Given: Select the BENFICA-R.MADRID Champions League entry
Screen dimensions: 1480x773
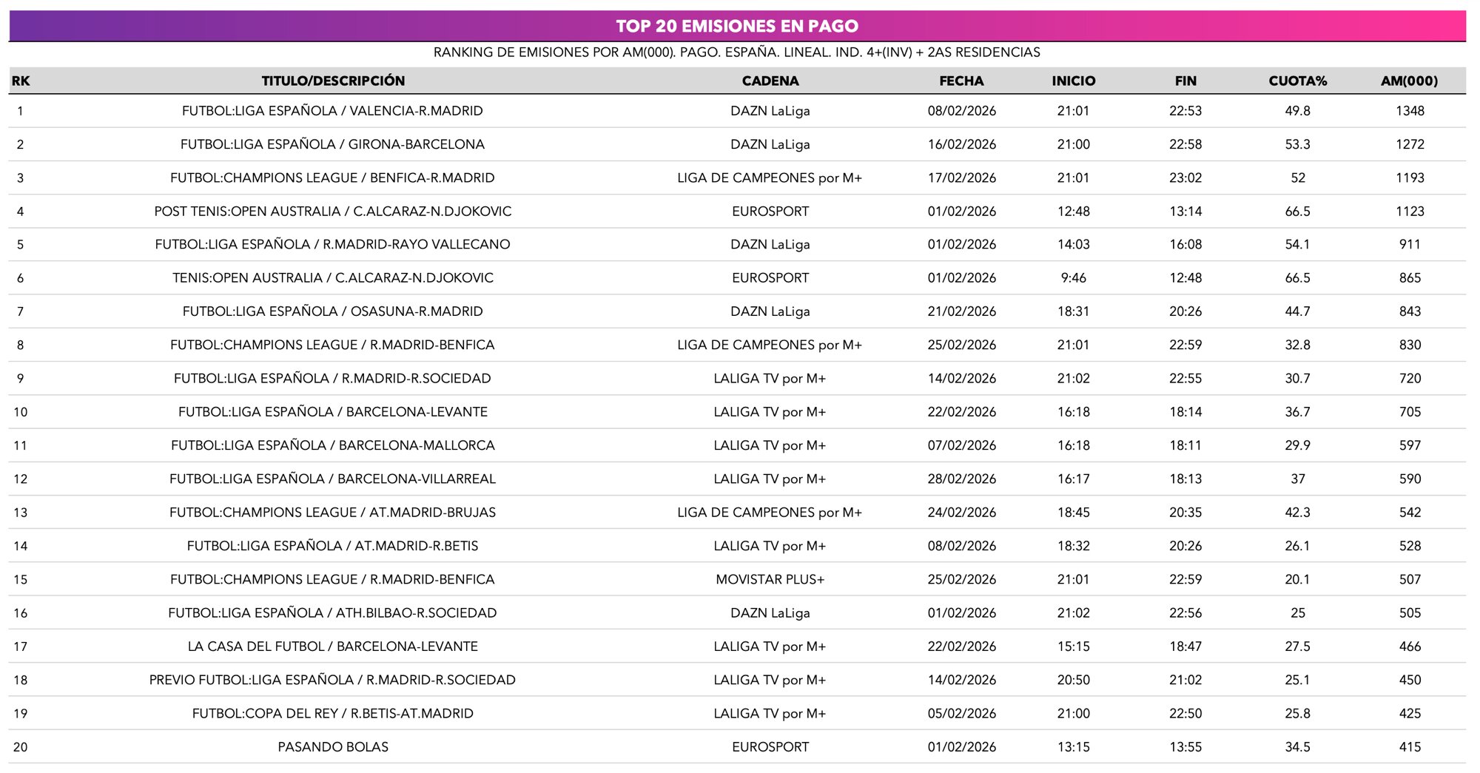Looking at the screenshot, I should pyautogui.click(x=331, y=178).
